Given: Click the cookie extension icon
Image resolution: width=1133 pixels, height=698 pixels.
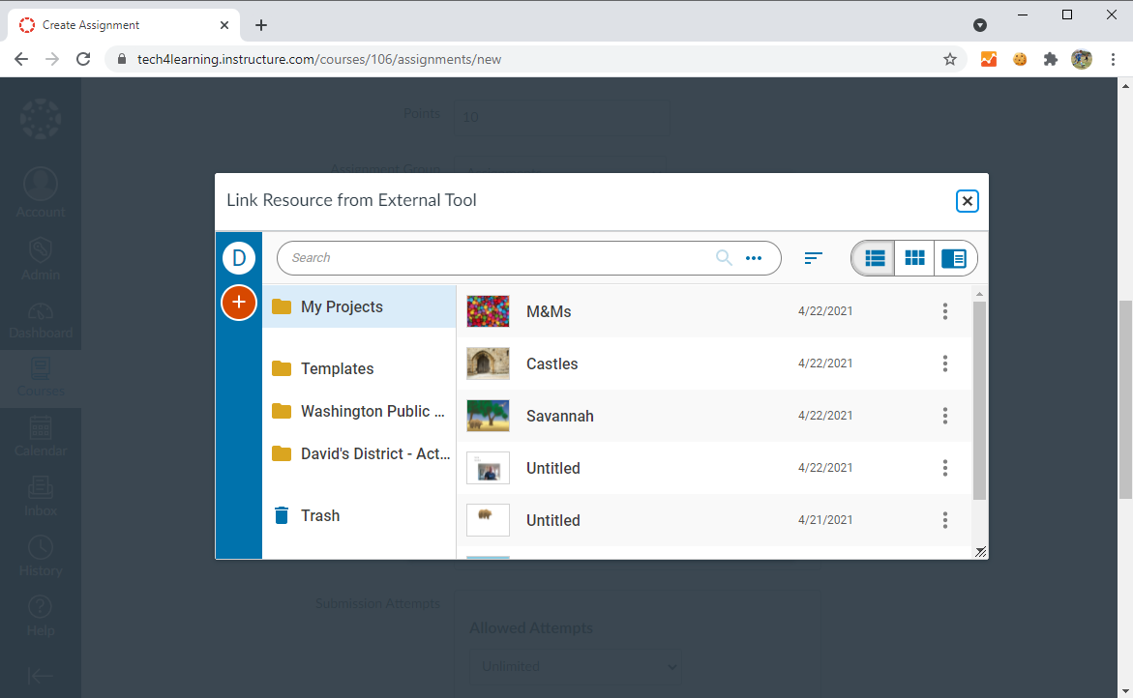Looking at the screenshot, I should click(1020, 59).
